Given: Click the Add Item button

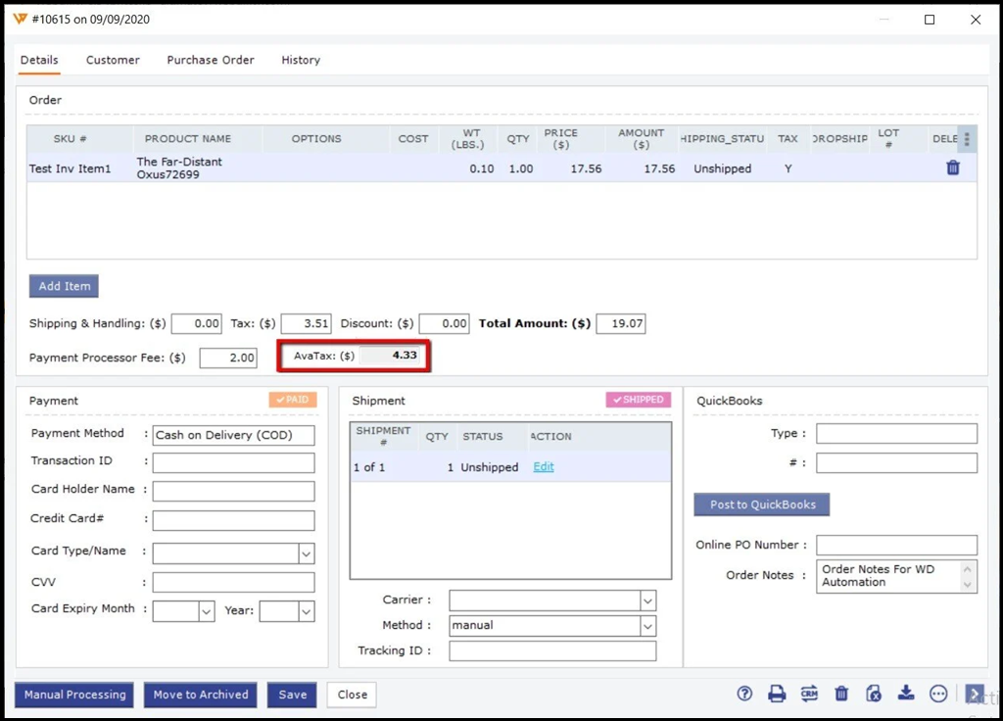Looking at the screenshot, I should coord(64,286).
